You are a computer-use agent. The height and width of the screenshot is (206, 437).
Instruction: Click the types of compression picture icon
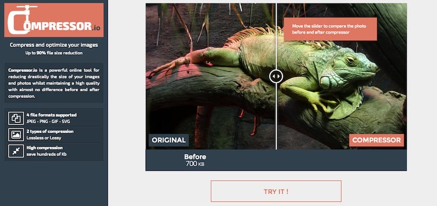click(16, 135)
